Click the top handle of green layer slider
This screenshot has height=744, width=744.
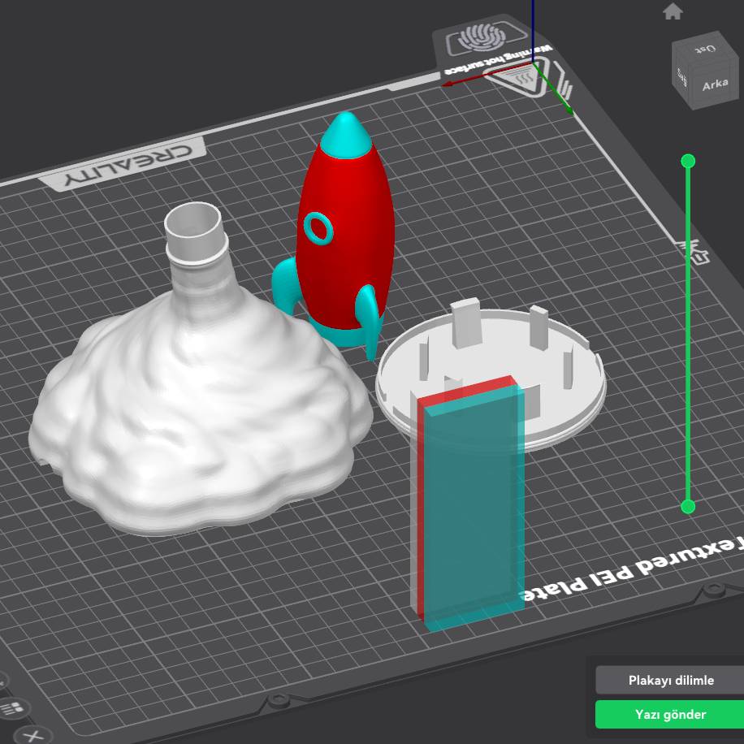(688, 162)
